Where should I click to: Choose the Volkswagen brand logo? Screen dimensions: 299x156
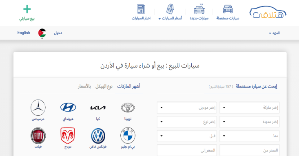click(x=98, y=136)
